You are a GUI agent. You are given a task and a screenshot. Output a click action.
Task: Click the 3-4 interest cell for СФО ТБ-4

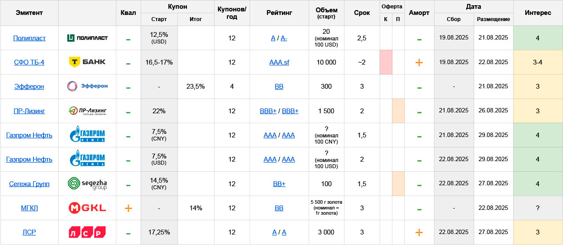point(538,62)
